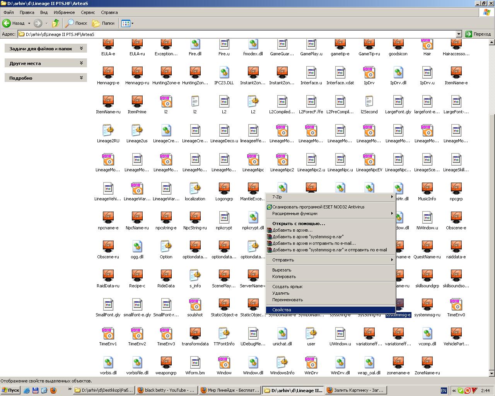Expand the 'Расширенные функции' submenu
The width and height of the screenshot is (495, 396).
coord(331,213)
